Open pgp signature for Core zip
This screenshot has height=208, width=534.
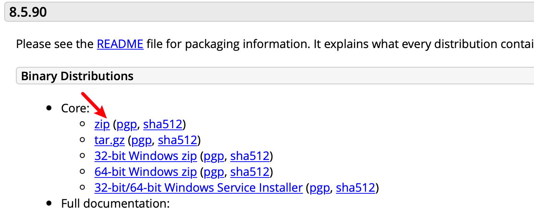click(127, 124)
